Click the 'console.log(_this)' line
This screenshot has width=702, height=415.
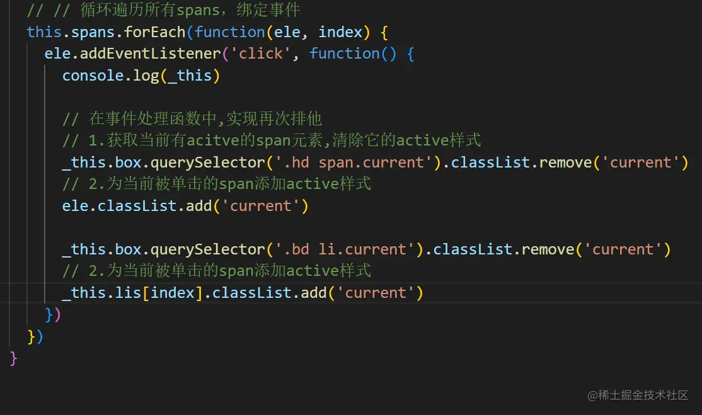[141, 76]
